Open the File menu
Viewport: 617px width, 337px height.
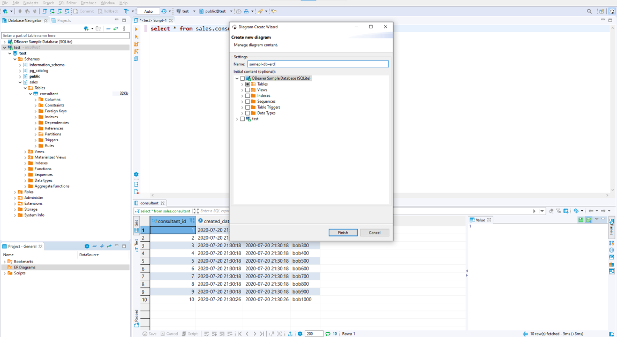[x=5, y=3]
